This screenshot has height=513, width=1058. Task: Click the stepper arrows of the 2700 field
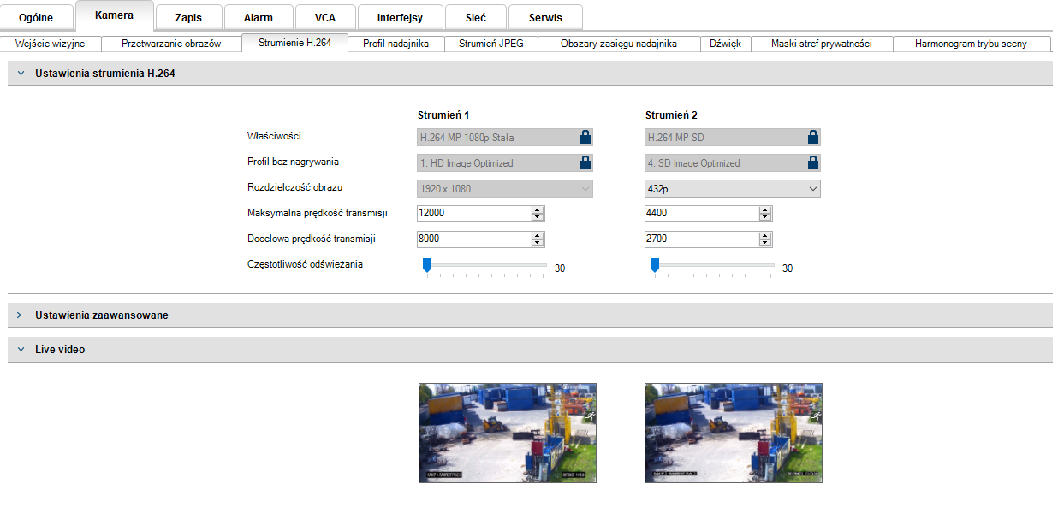click(x=765, y=239)
